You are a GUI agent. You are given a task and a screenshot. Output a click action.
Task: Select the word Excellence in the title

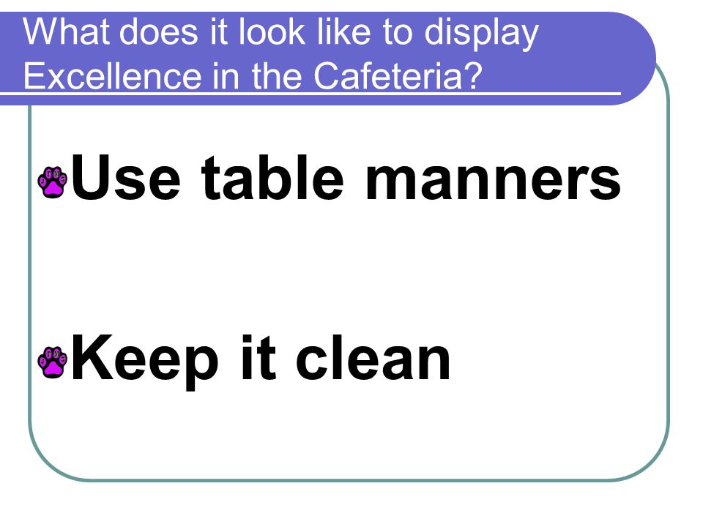[112, 75]
